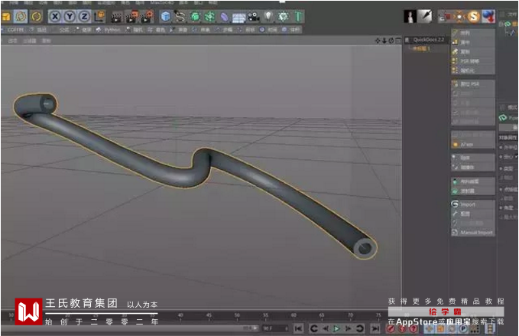Click the orange S plugin icon
519x336 pixels.
[x=474, y=17]
